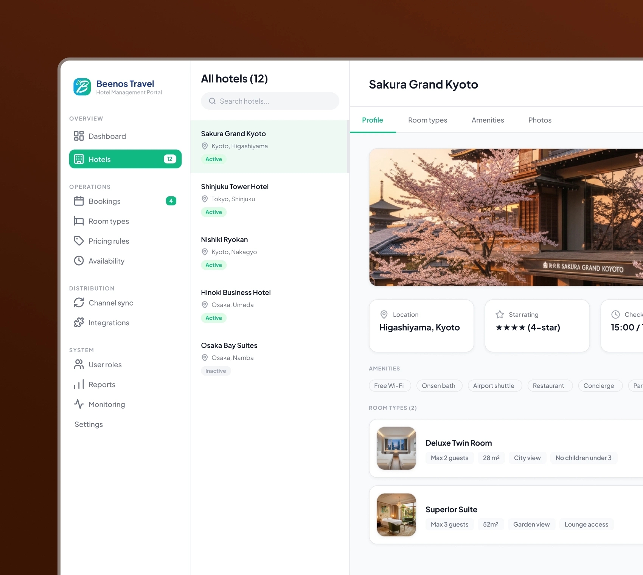This screenshot has width=643, height=575.
Task: Open the Dashboard grid icon
Action: pos(79,136)
